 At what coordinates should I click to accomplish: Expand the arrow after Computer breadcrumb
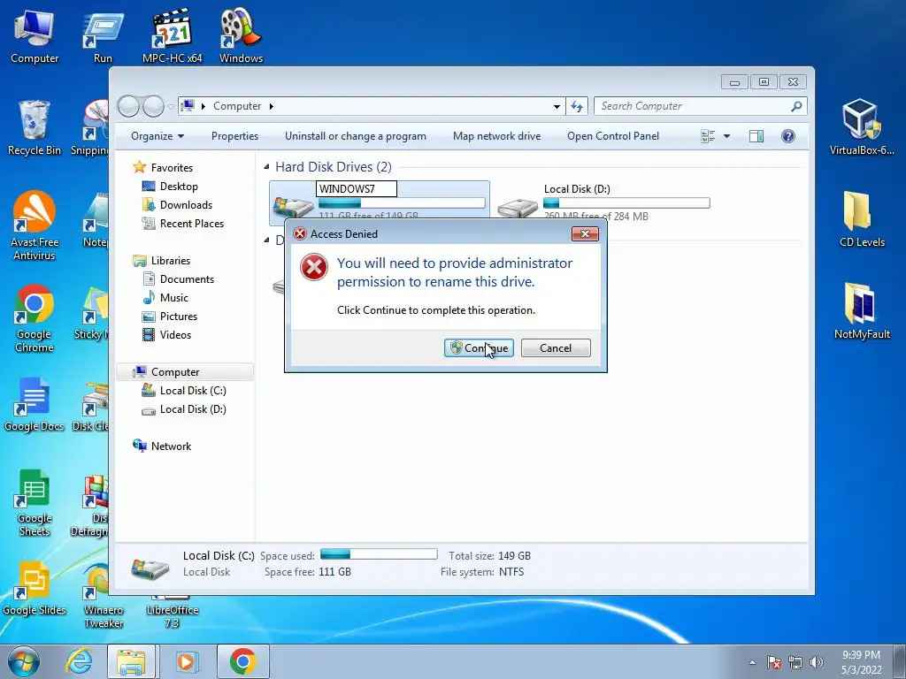tap(271, 106)
